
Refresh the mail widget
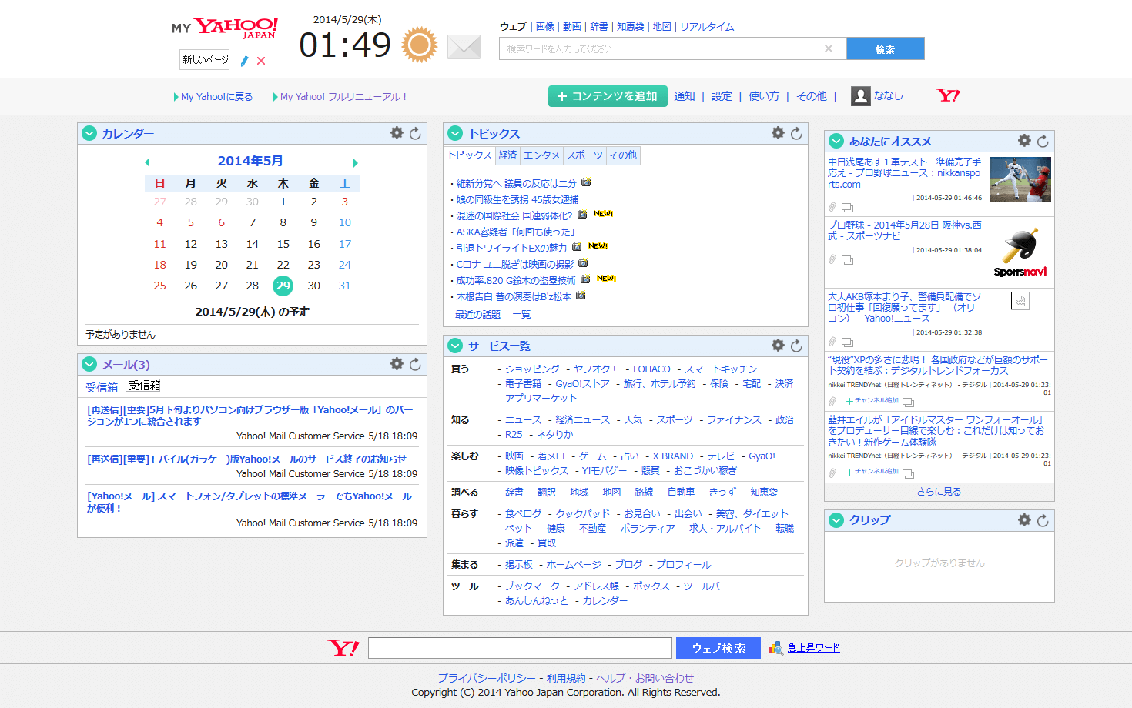click(415, 364)
